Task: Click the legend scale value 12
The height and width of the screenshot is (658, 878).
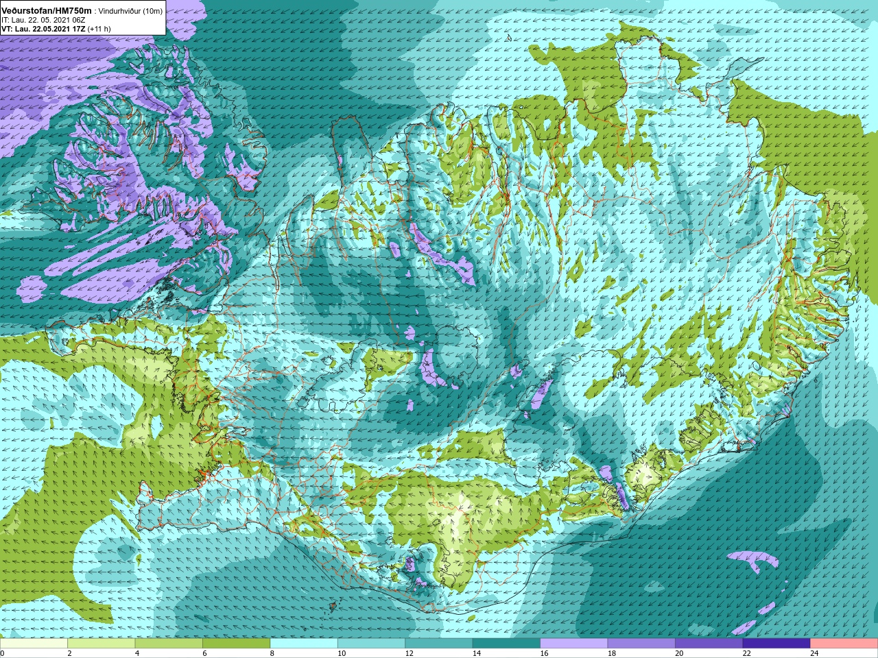Action: [x=409, y=653]
